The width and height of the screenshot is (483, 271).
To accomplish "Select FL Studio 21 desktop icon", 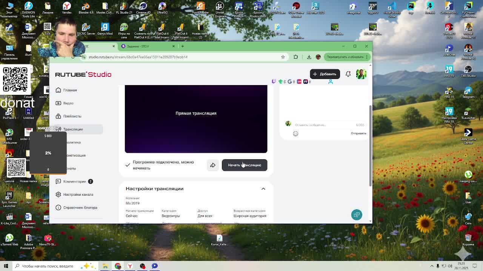I will click(124, 8).
